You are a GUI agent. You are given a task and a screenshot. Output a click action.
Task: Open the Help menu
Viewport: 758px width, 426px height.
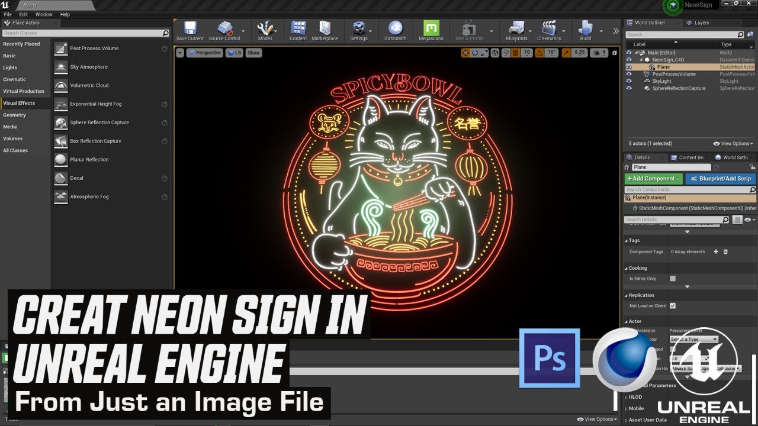click(x=65, y=14)
